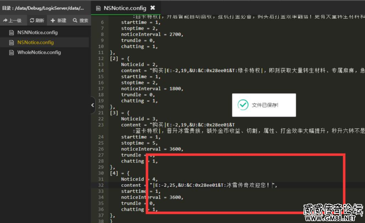The width and height of the screenshot is (365, 223).
Task: Click line number 30 in the gutter
Action: (x=101, y=173)
